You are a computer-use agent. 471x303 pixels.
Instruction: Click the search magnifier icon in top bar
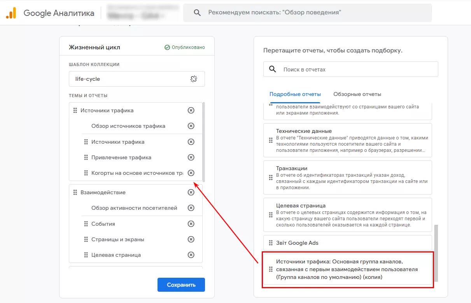[197, 12]
